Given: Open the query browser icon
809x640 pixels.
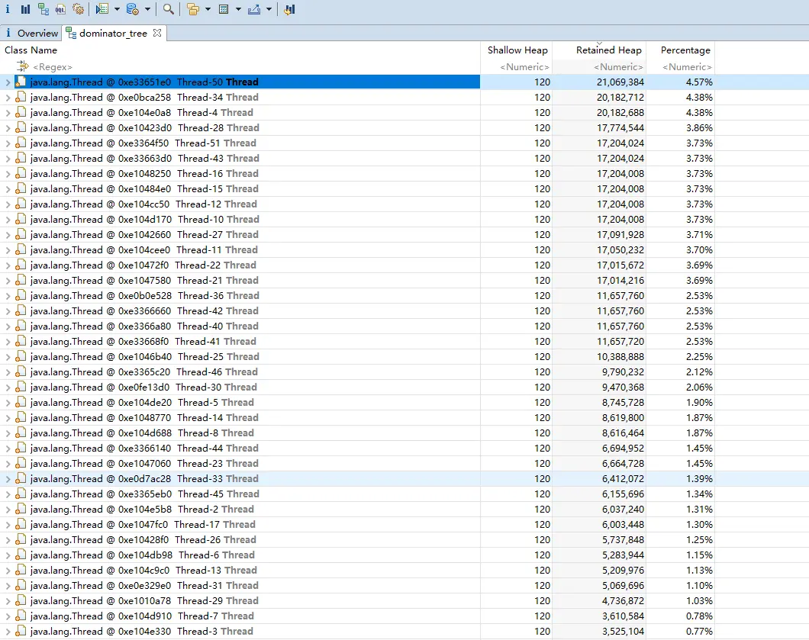Looking at the screenshot, I should [102, 9].
